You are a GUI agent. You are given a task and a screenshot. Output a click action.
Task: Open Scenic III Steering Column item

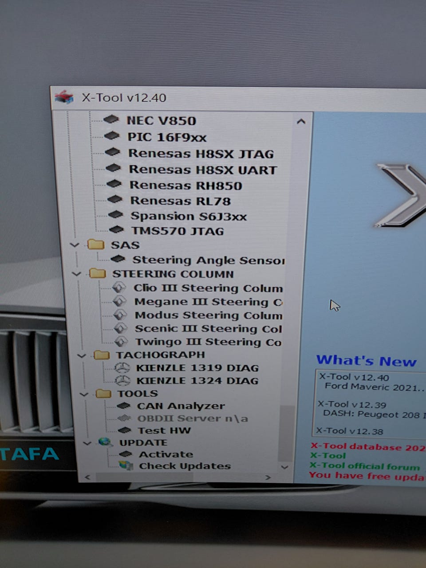point(209,328)
